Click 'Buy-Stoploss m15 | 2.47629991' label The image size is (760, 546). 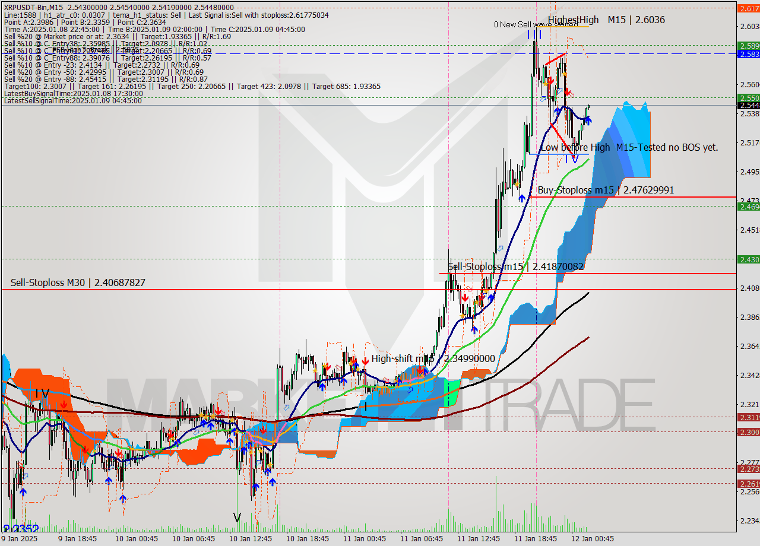point(606,190)
